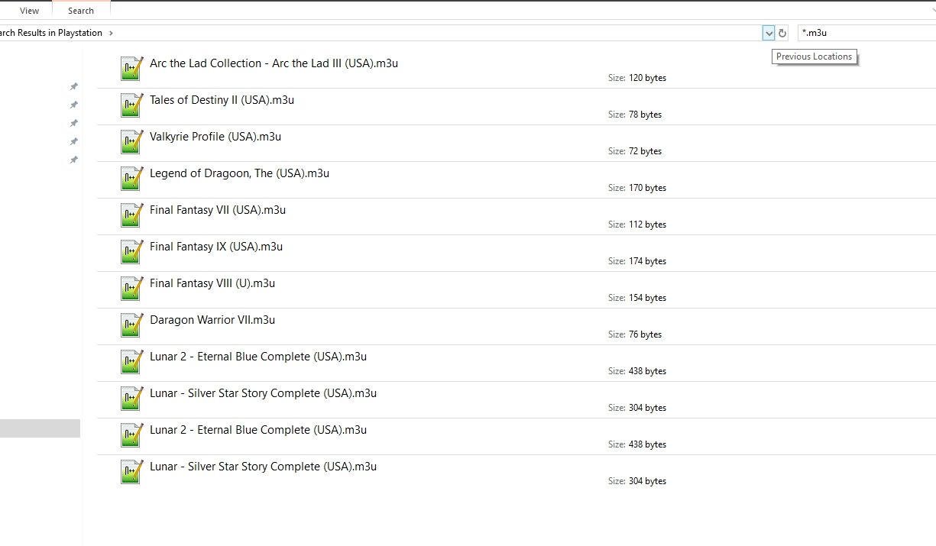Select Daragon Warrior VII.m3u
Viewport: 936px width, 546px height.
[212, 320]
